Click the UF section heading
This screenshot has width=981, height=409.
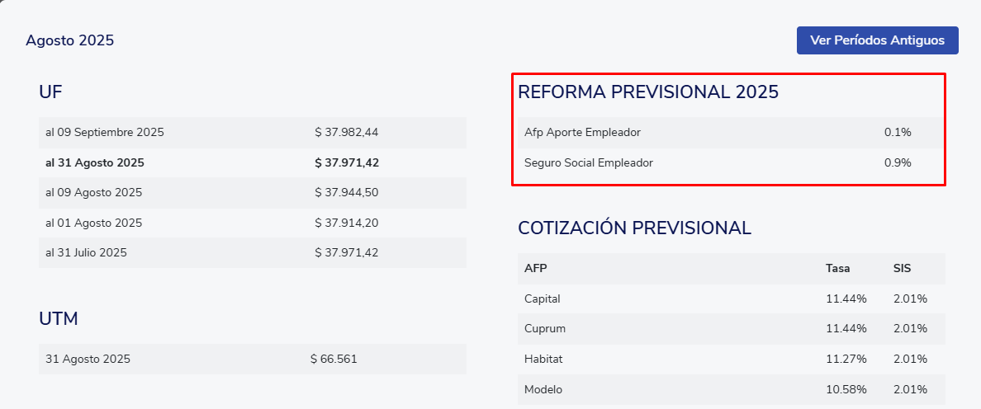pos(50,92)
